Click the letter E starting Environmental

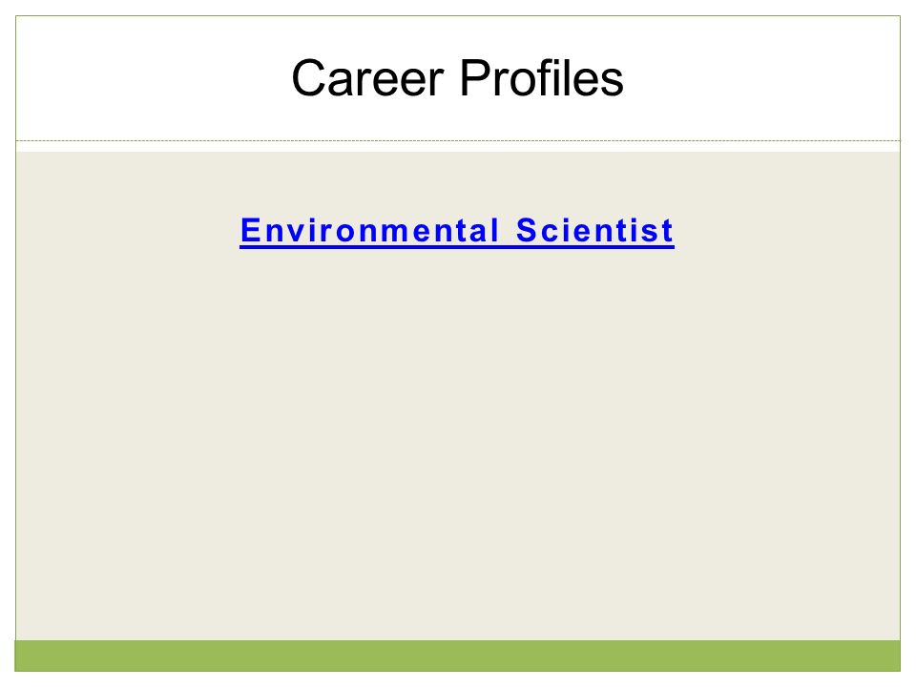point(249,230)
